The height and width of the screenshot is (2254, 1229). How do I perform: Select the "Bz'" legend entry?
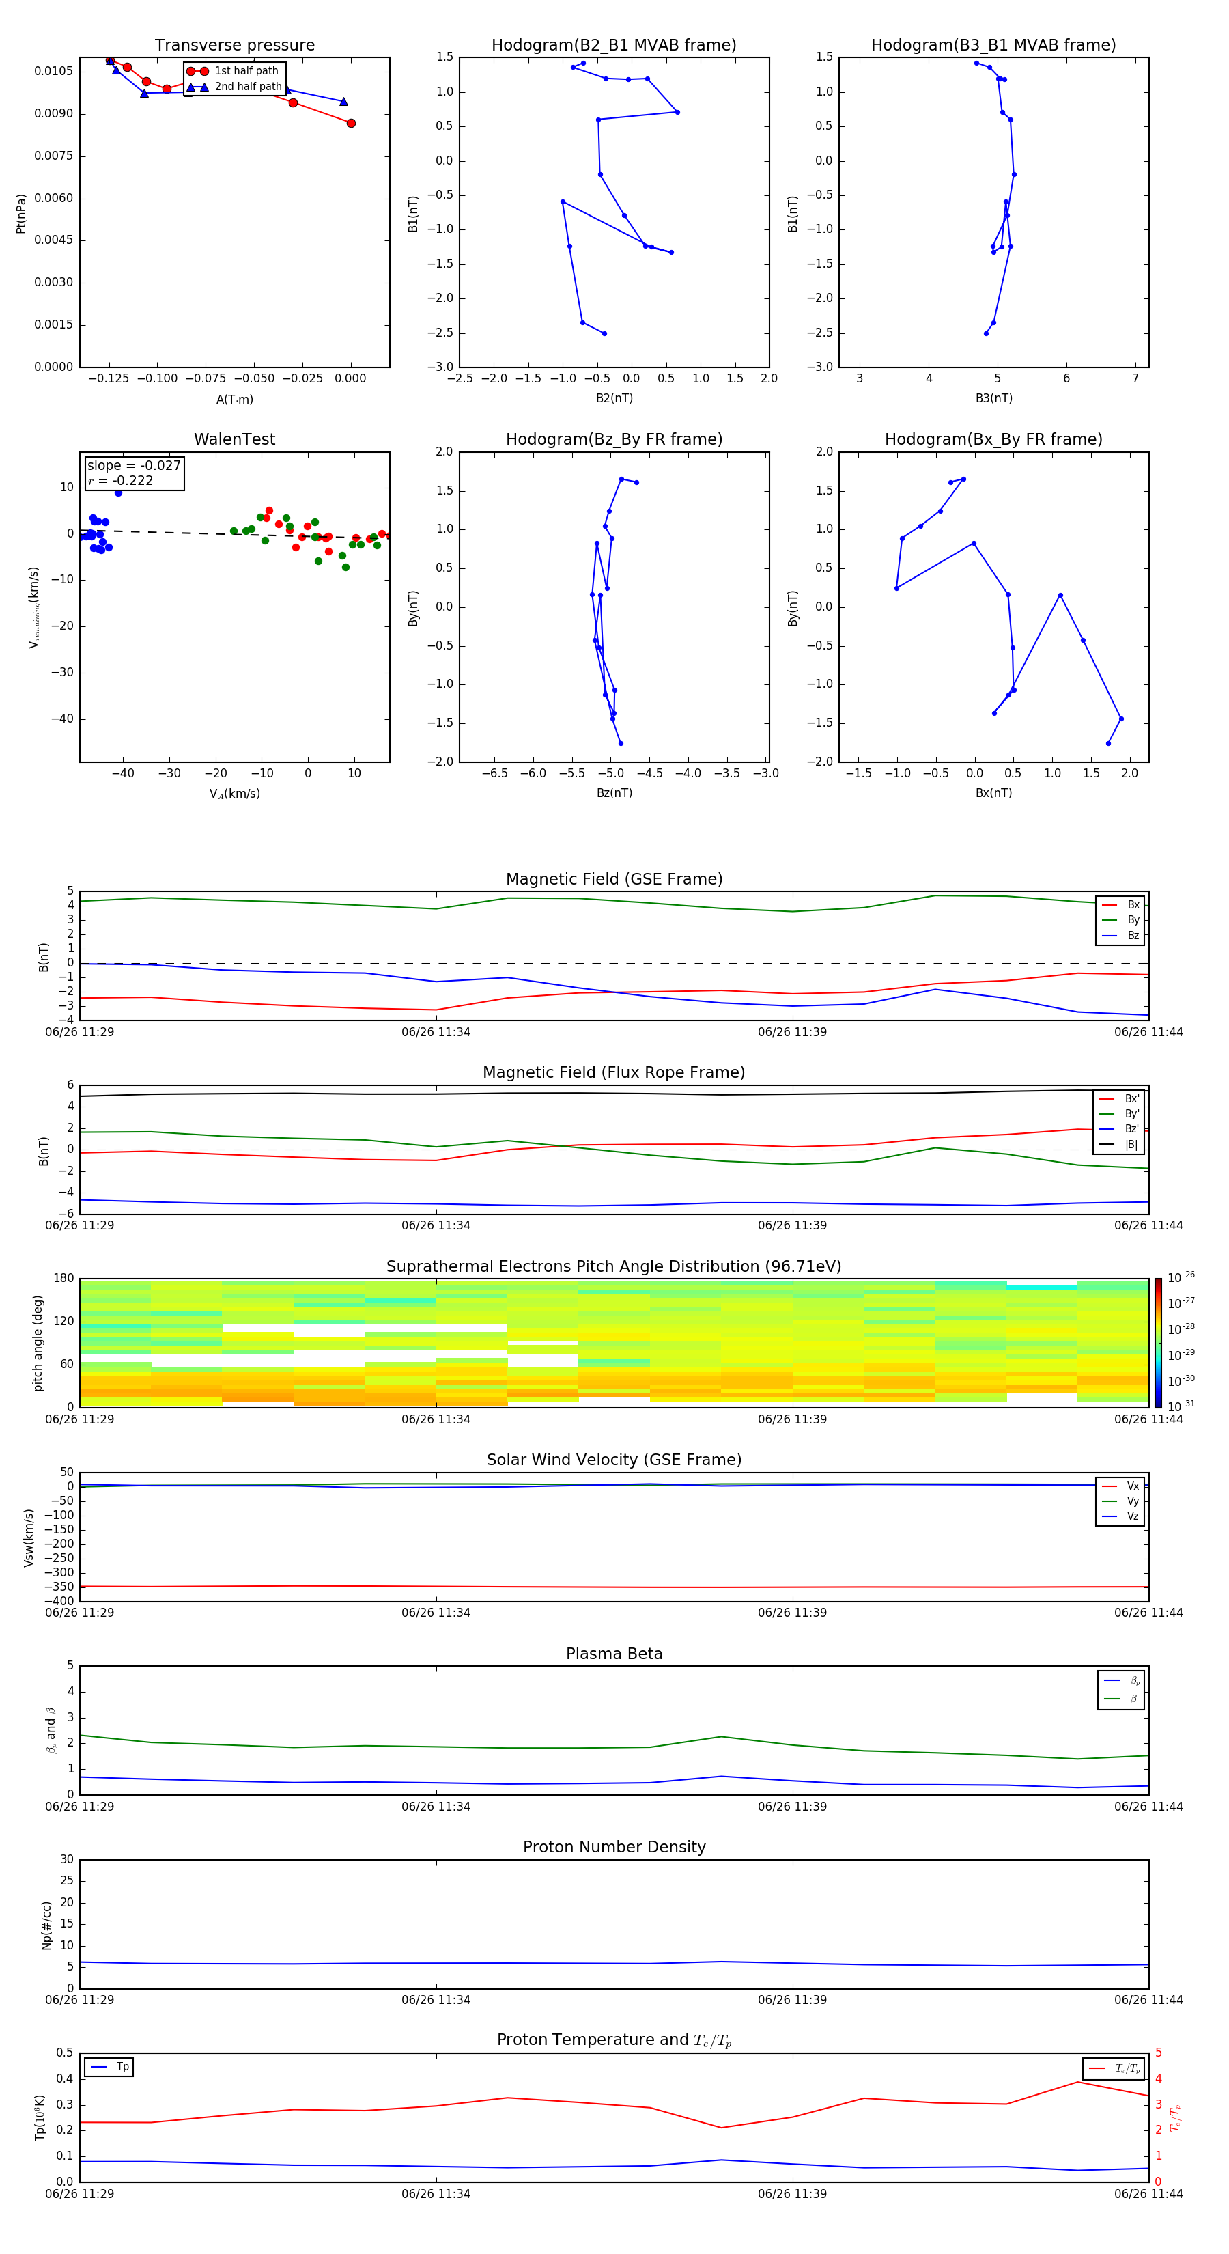pyautogui.click(x=1120, y=1129)
